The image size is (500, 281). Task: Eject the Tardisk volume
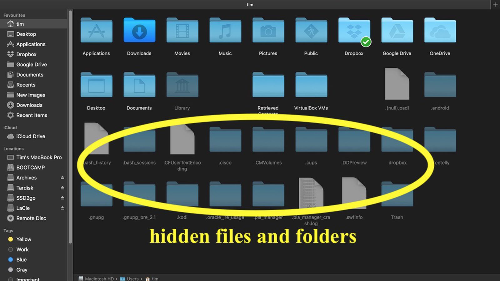pos(62,188)
